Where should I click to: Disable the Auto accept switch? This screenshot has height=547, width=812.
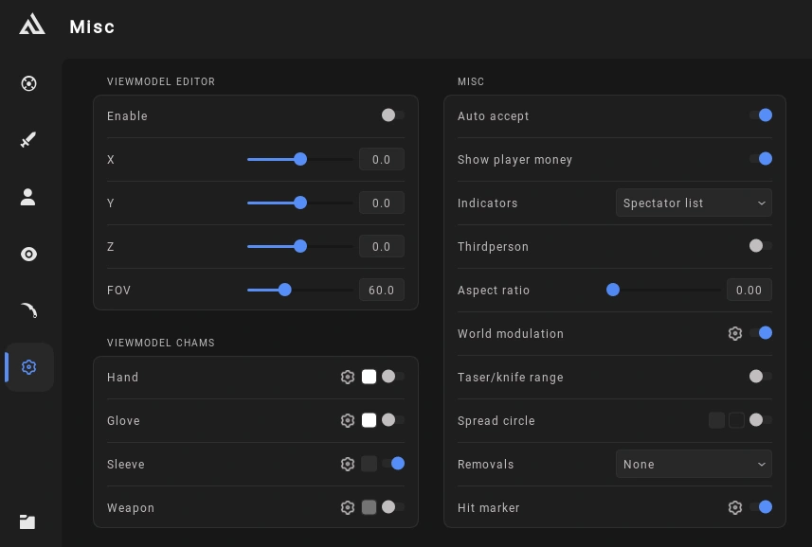761,115
